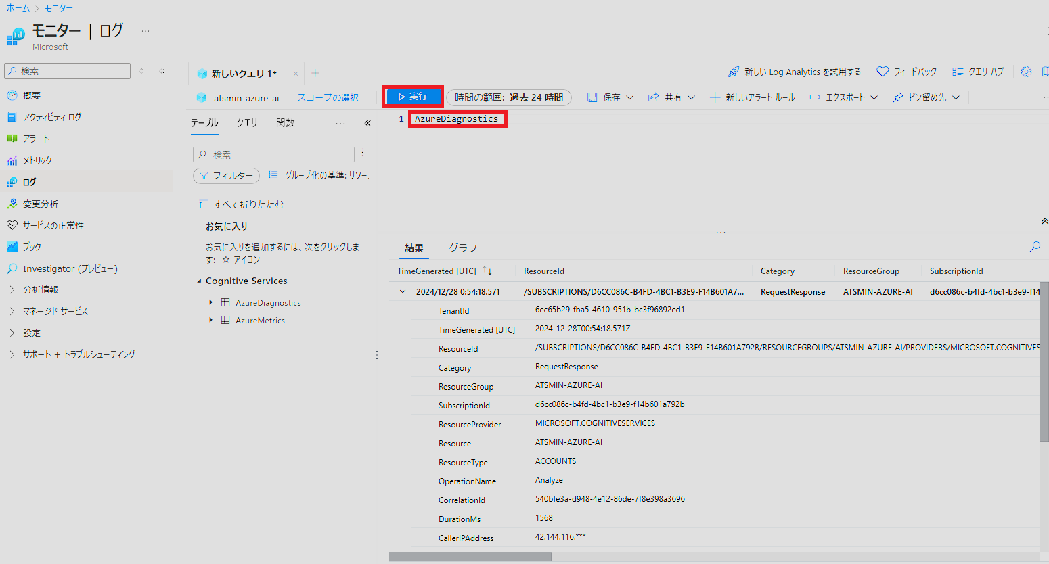The image size is (1049, 564).
Task: Open アクティビティ ログ in the left menu
Action: point(51,117)
